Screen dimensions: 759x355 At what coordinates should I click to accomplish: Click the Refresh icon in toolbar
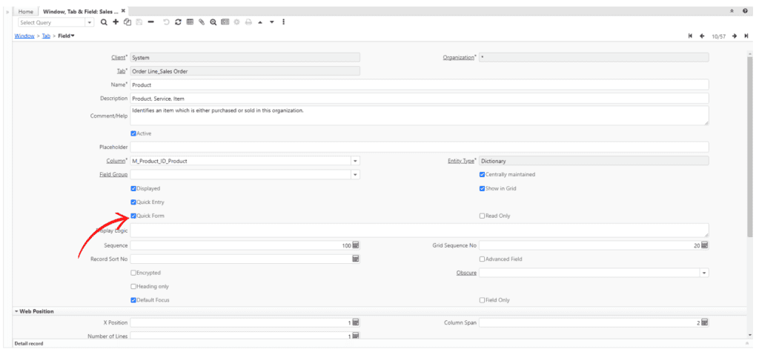point(178,22)
